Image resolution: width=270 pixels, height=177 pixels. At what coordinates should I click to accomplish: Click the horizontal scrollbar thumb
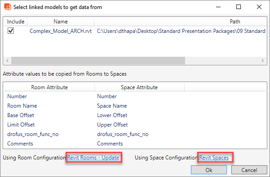pyautogui.click(x=98, y=61)
